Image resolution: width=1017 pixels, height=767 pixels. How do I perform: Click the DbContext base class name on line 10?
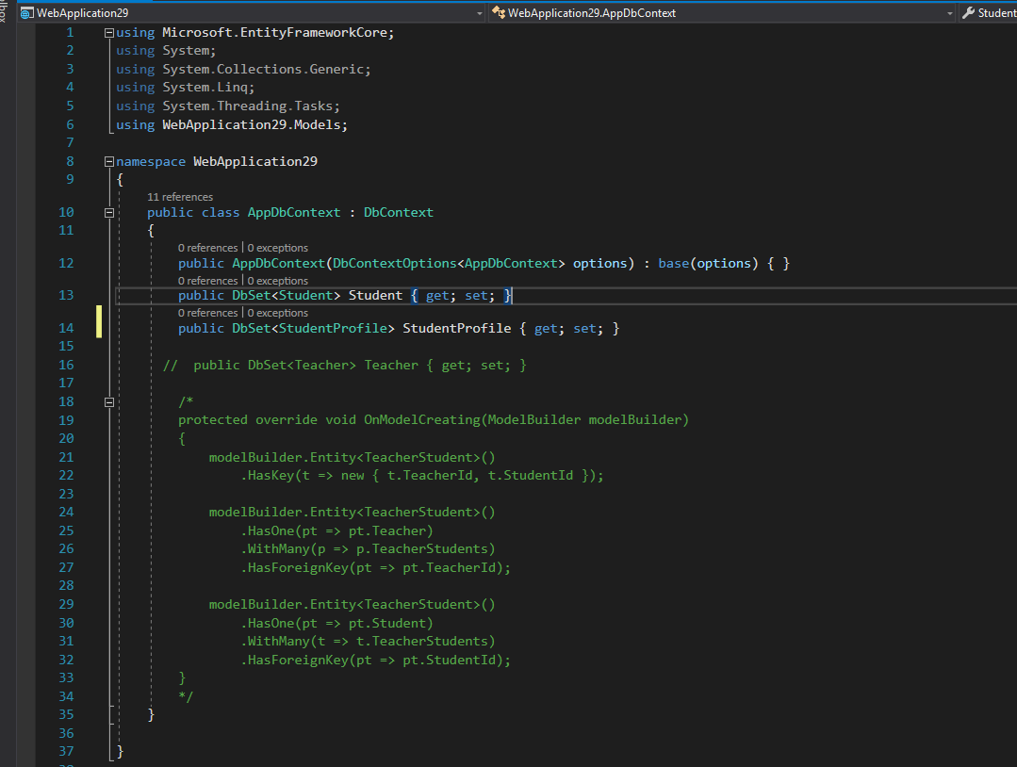coord(398,213)
